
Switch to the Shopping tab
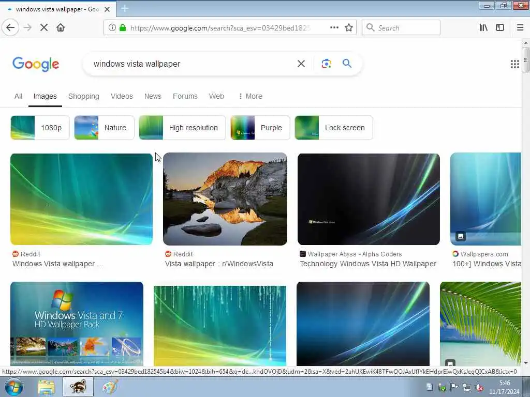tap(84, 96)
